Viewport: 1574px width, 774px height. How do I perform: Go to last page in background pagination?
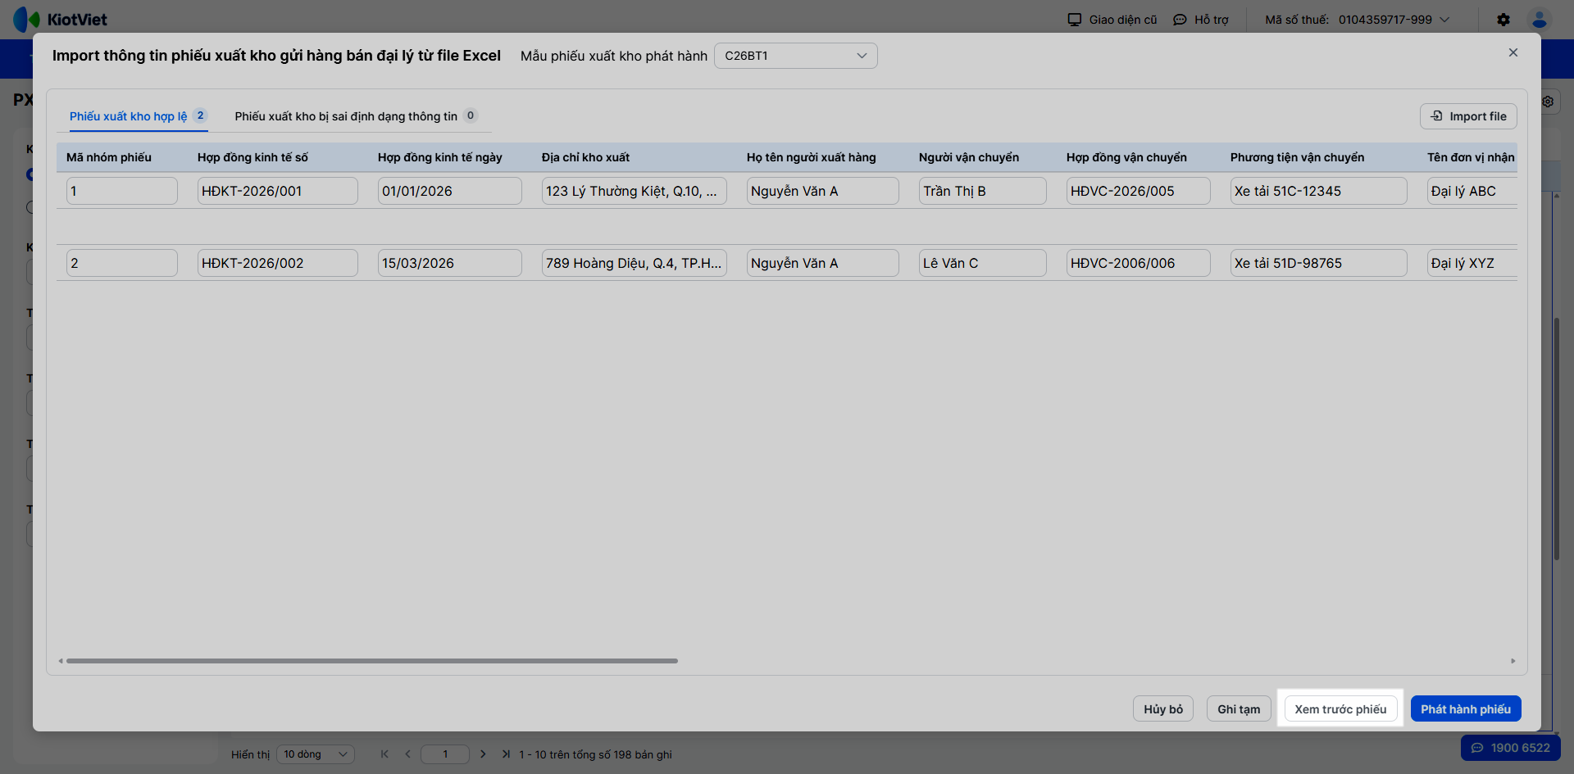[506, 754]
